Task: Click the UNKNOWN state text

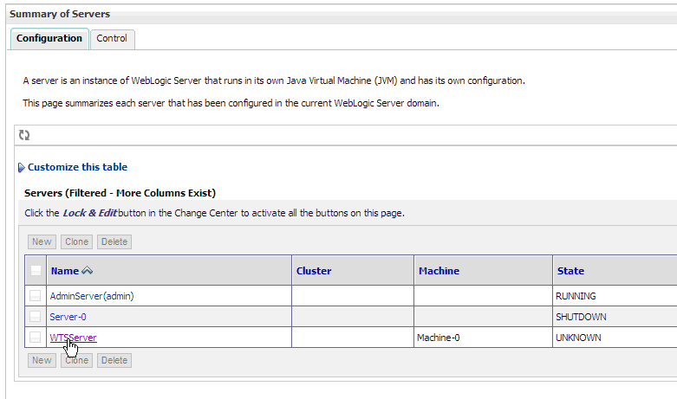Action: [x=578, y=338]
